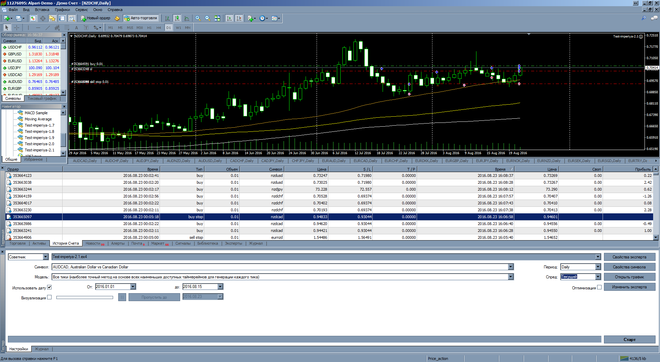Switch to the Торговля terminal tab
The width and height of the screenshot is (660, 362).
click(18, 243)
